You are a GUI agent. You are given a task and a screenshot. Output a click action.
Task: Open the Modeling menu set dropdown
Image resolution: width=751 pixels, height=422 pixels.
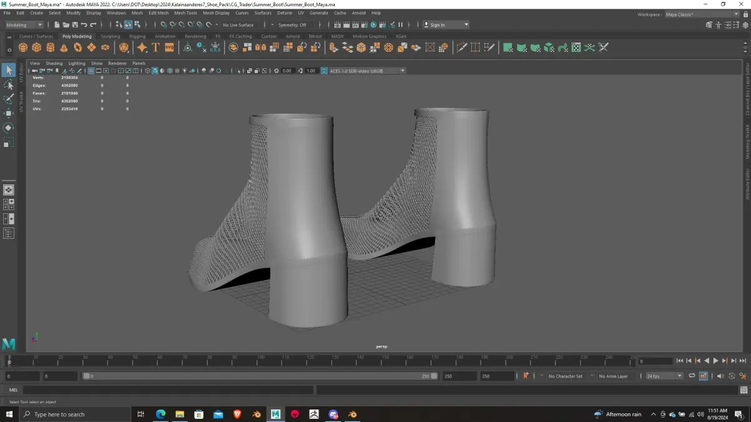pyautogui.click(x=24, y=25)
